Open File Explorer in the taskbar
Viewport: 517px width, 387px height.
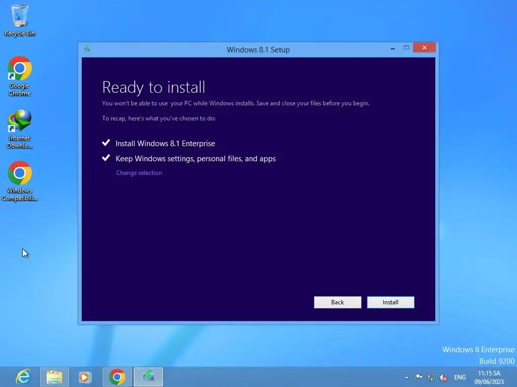[55, 377]
